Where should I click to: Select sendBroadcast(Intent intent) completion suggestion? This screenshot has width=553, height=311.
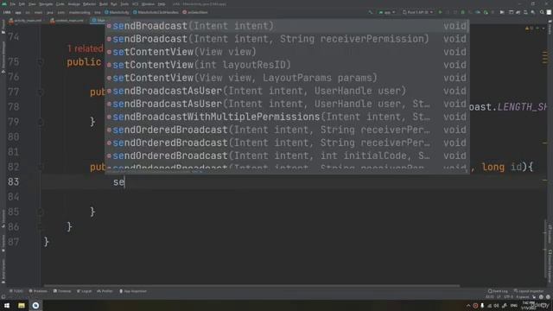(x=287, y=26)
